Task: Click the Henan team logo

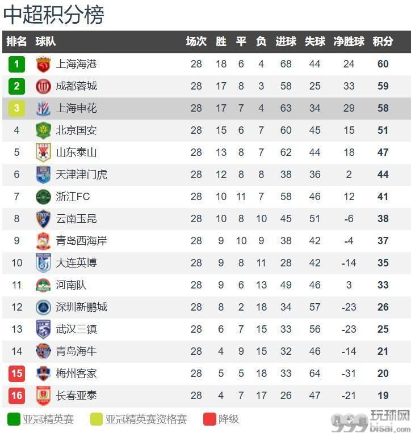Action: pos(43,285)
